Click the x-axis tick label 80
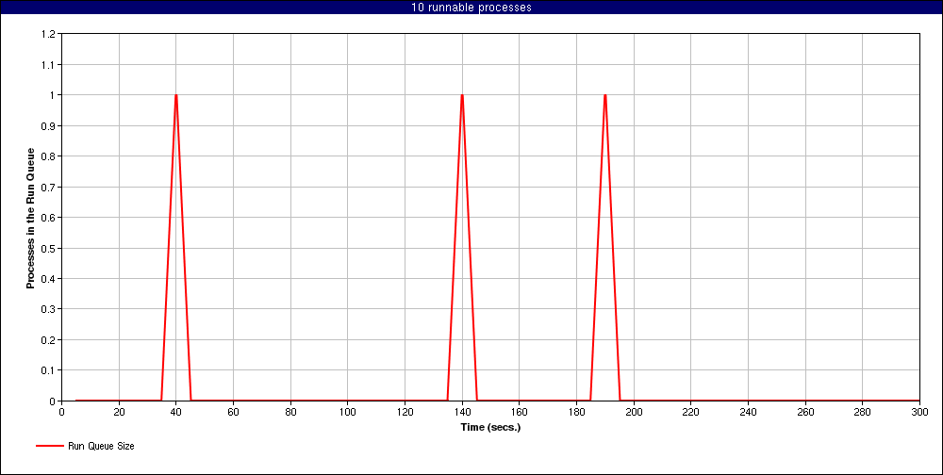943x475 pixels. coord(290,412)
